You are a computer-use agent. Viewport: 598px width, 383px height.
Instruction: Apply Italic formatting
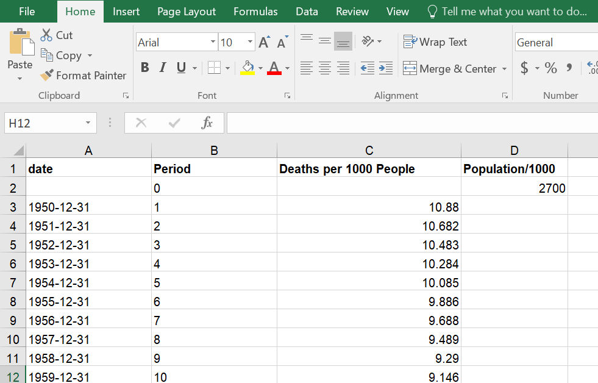tap(162, 68)
